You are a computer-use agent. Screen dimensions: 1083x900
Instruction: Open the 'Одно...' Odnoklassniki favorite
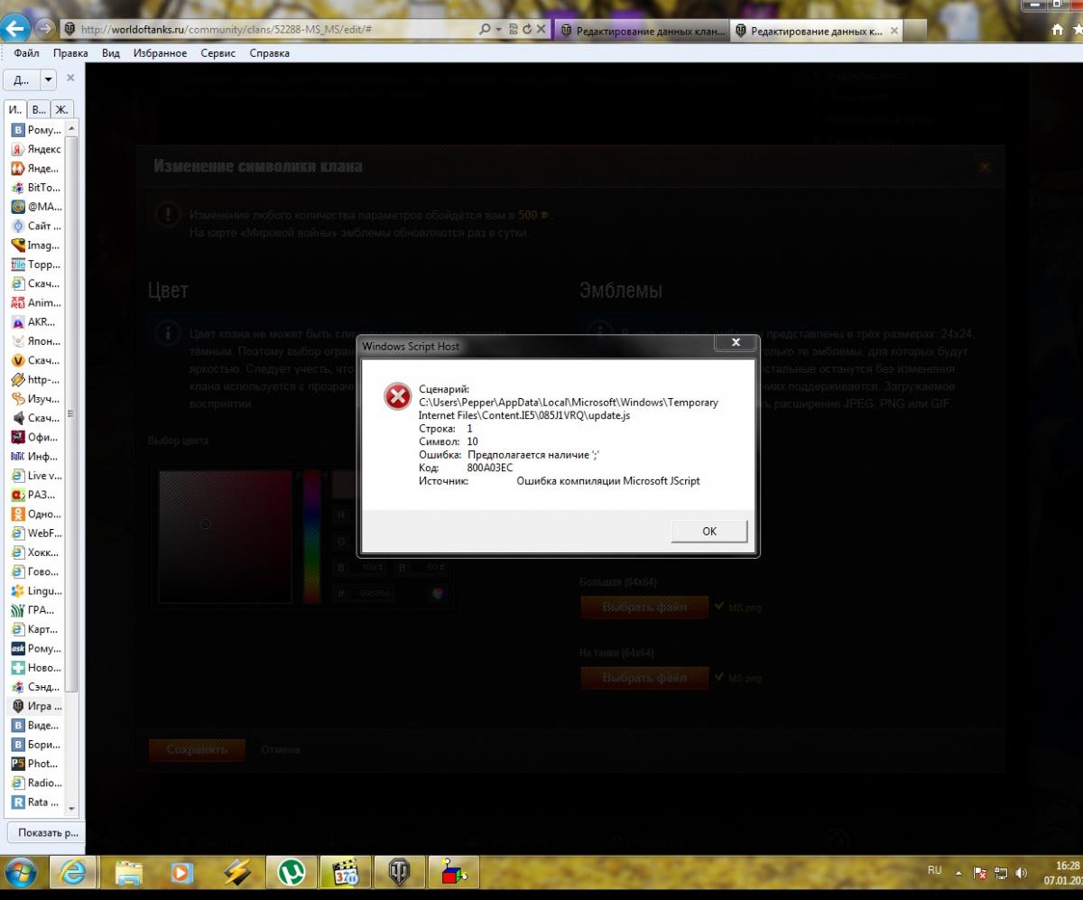37,515
